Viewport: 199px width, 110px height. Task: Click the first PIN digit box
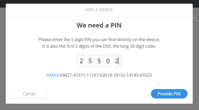click(81, 61)
